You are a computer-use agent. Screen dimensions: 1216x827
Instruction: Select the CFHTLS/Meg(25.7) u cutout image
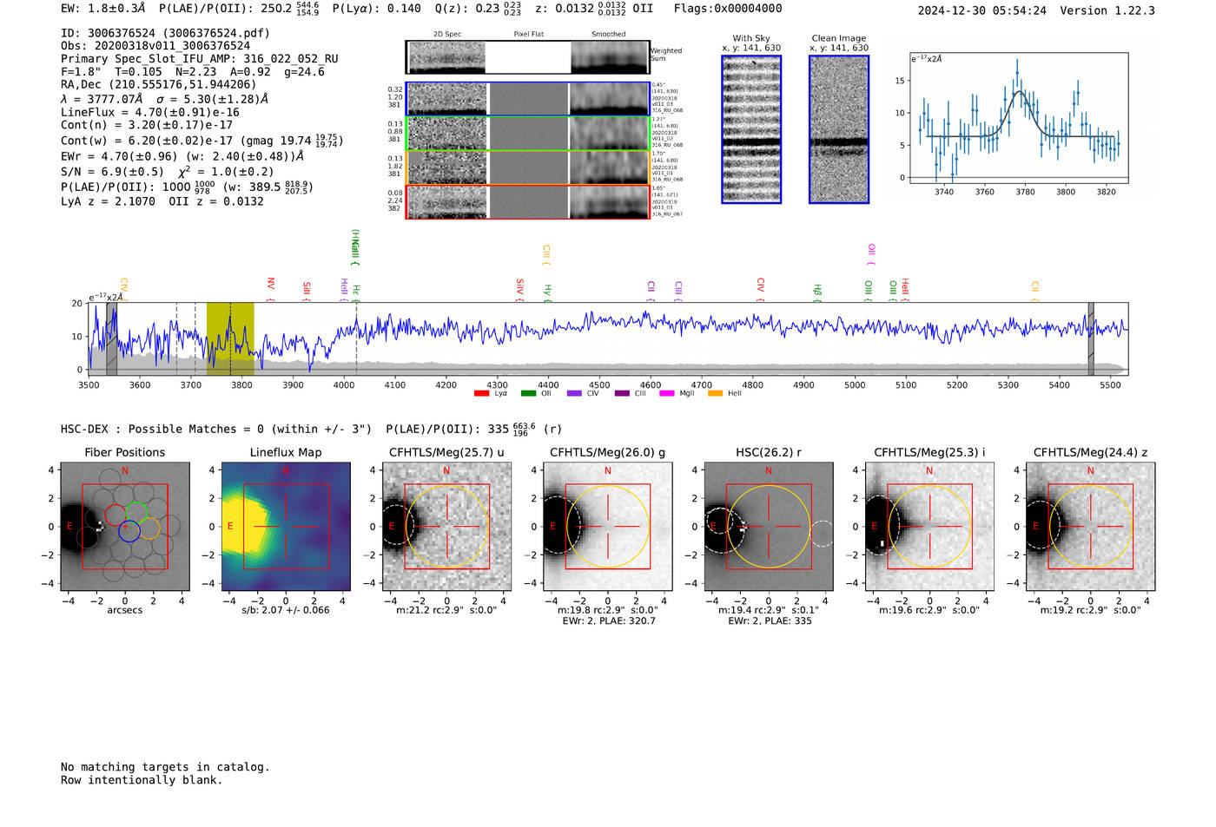click(446, 526)
